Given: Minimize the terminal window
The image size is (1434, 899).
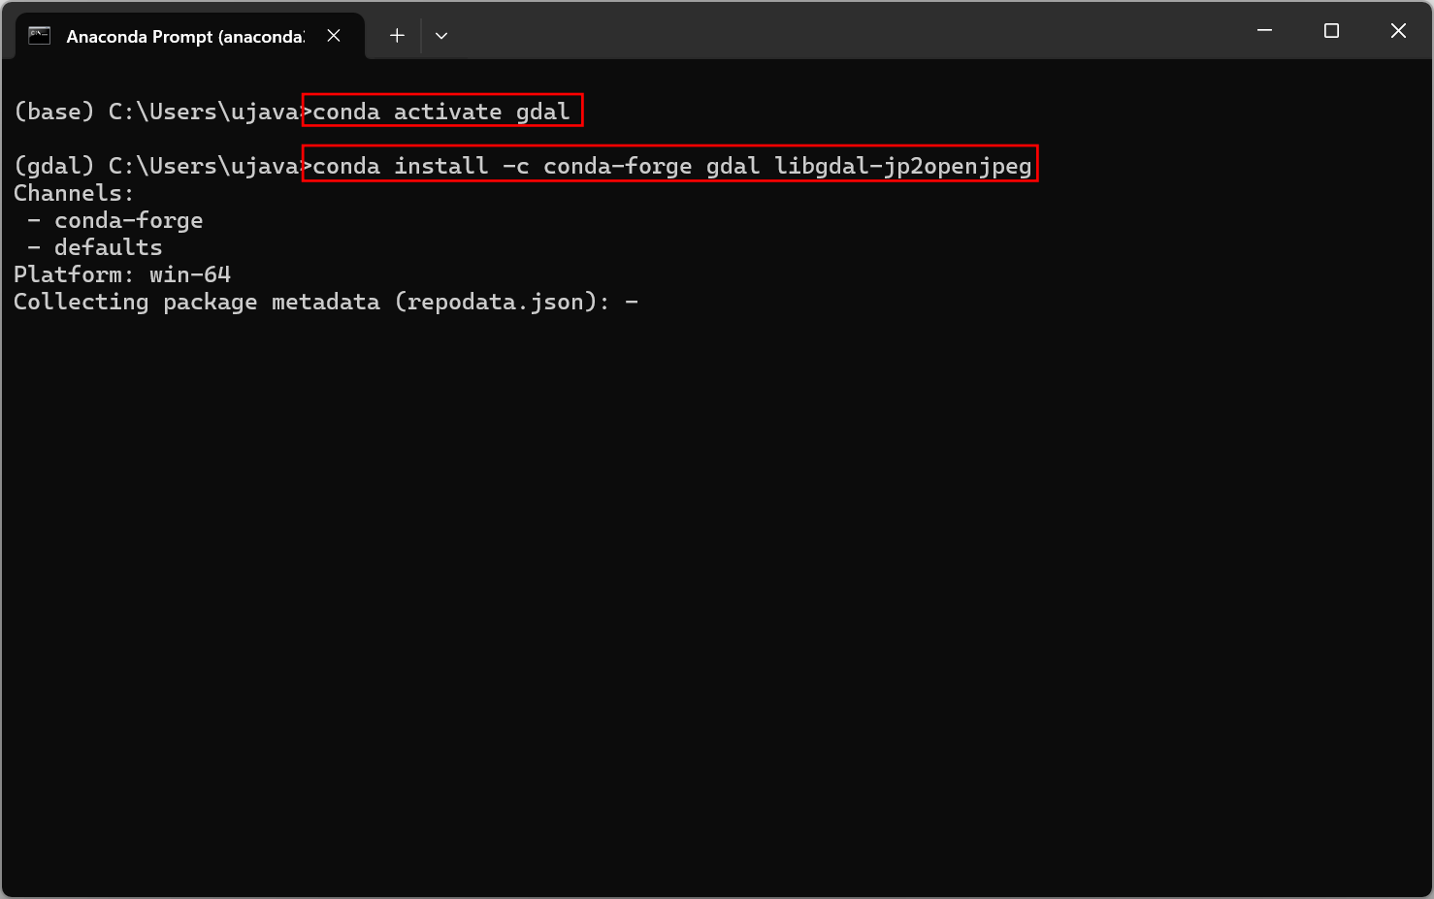Looking at the screenshot, I should [1264, 31].
